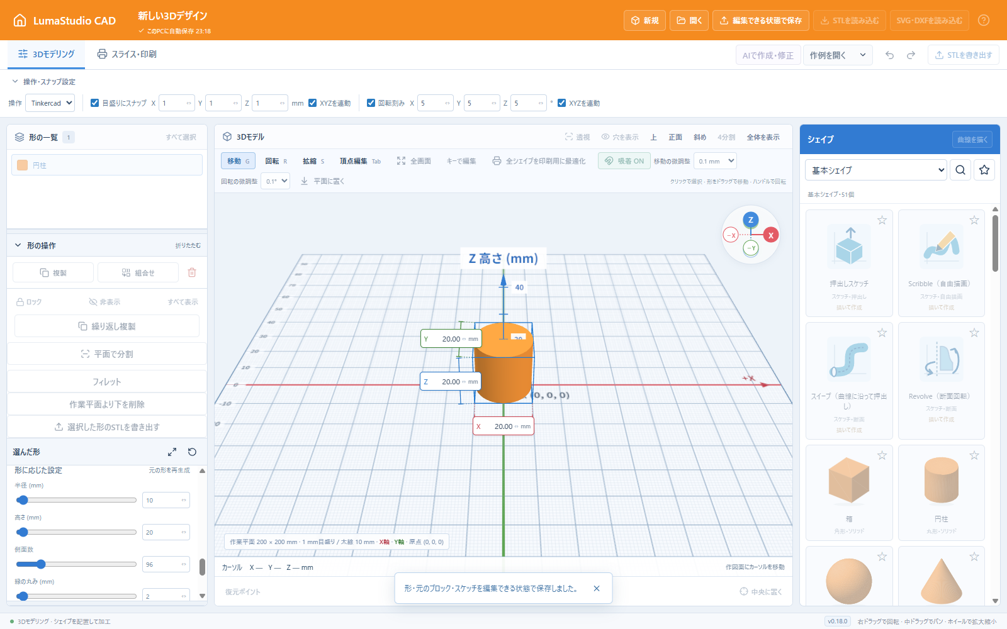
Task: Click the red X axis on gizmo
Action: click(x=771, y=235)
